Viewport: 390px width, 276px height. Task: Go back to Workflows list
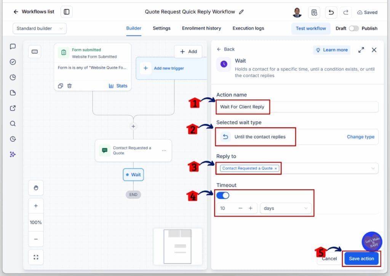click(34, 12)
